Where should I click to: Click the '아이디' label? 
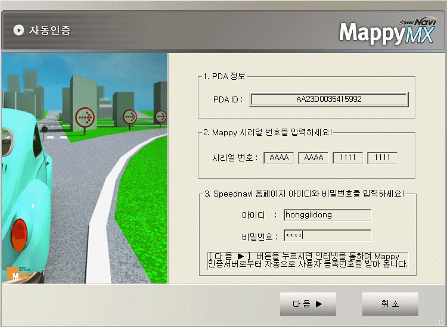click(253, 215)
